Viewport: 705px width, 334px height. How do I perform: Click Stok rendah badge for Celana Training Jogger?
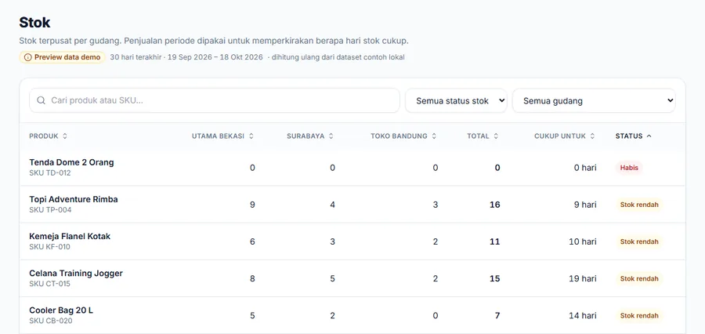639,278
